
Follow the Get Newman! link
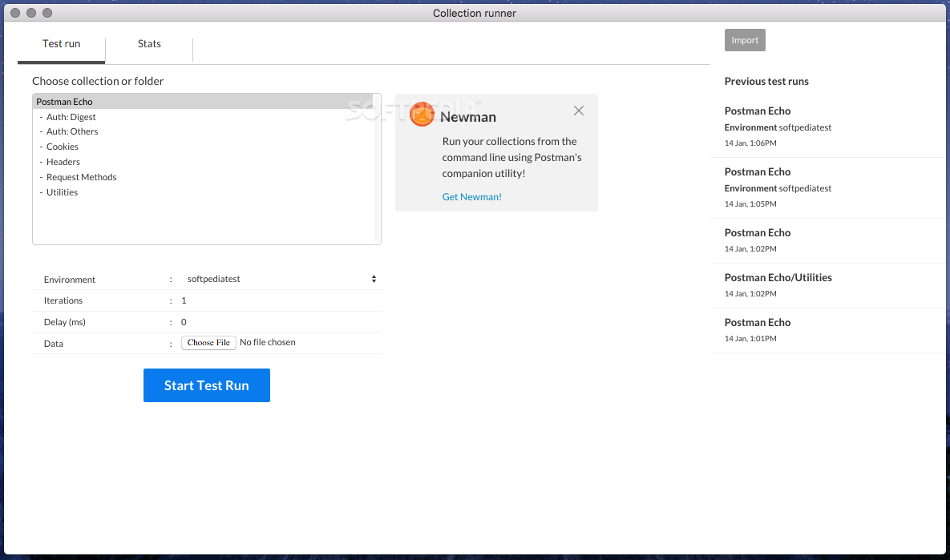pos(471,197)
